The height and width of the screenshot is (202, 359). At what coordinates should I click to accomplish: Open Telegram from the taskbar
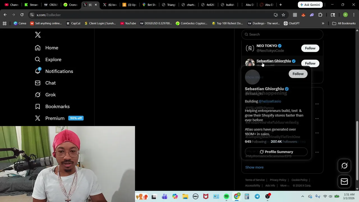point(257,196)
